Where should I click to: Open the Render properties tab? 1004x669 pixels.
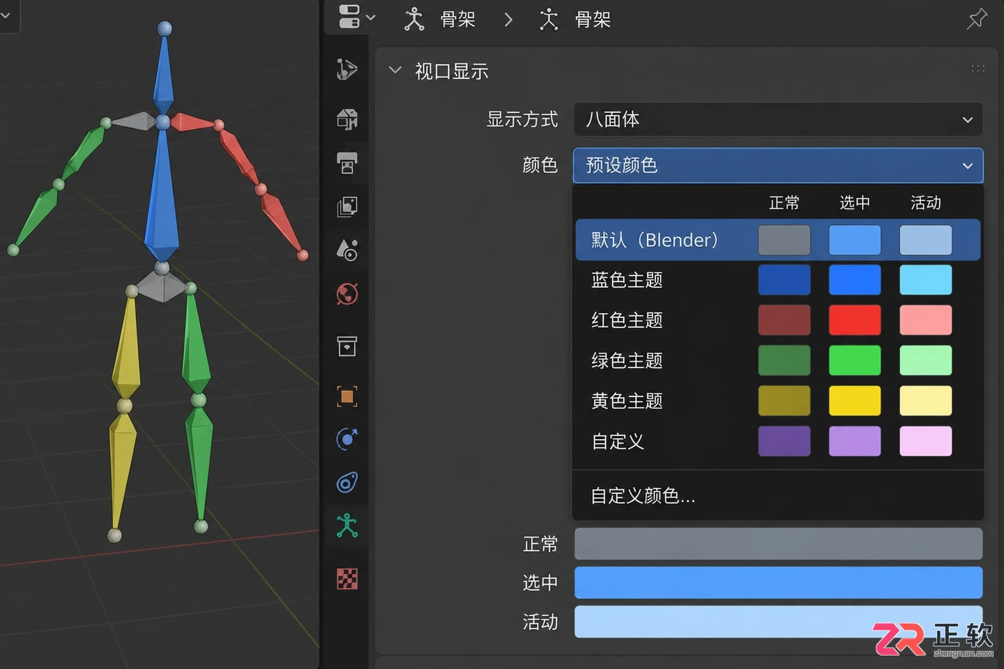[347, 119]
